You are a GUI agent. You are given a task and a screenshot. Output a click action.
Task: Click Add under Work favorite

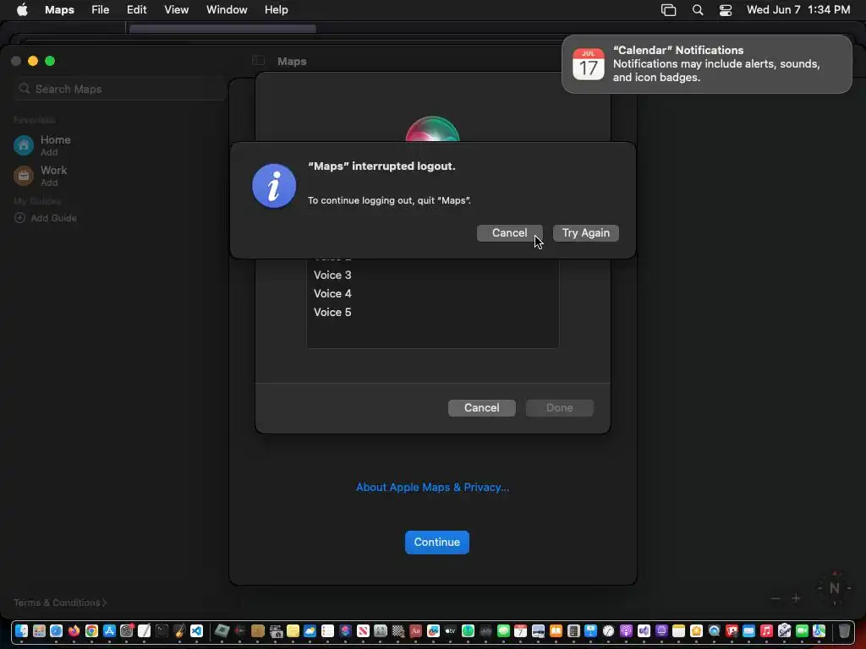point(49,183)
